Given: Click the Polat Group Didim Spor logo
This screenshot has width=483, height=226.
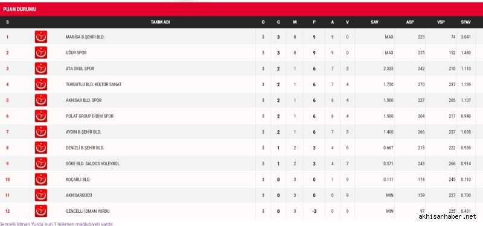Looking at the screenshot, I should point(40,116).
